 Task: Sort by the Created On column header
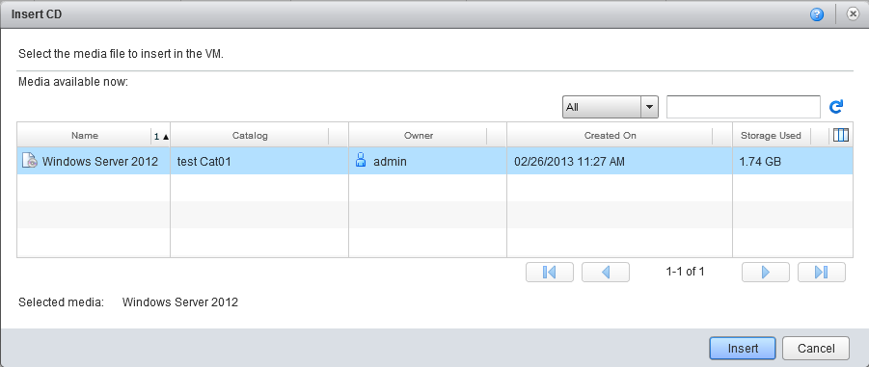(x=611, y=136)
